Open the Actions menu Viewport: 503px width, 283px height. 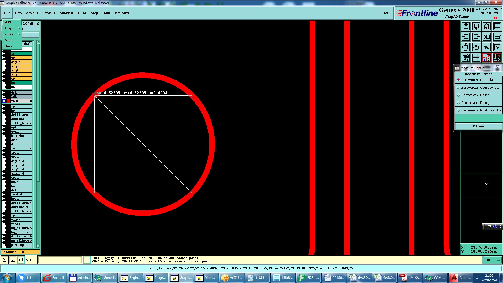[x=32, y=13]
